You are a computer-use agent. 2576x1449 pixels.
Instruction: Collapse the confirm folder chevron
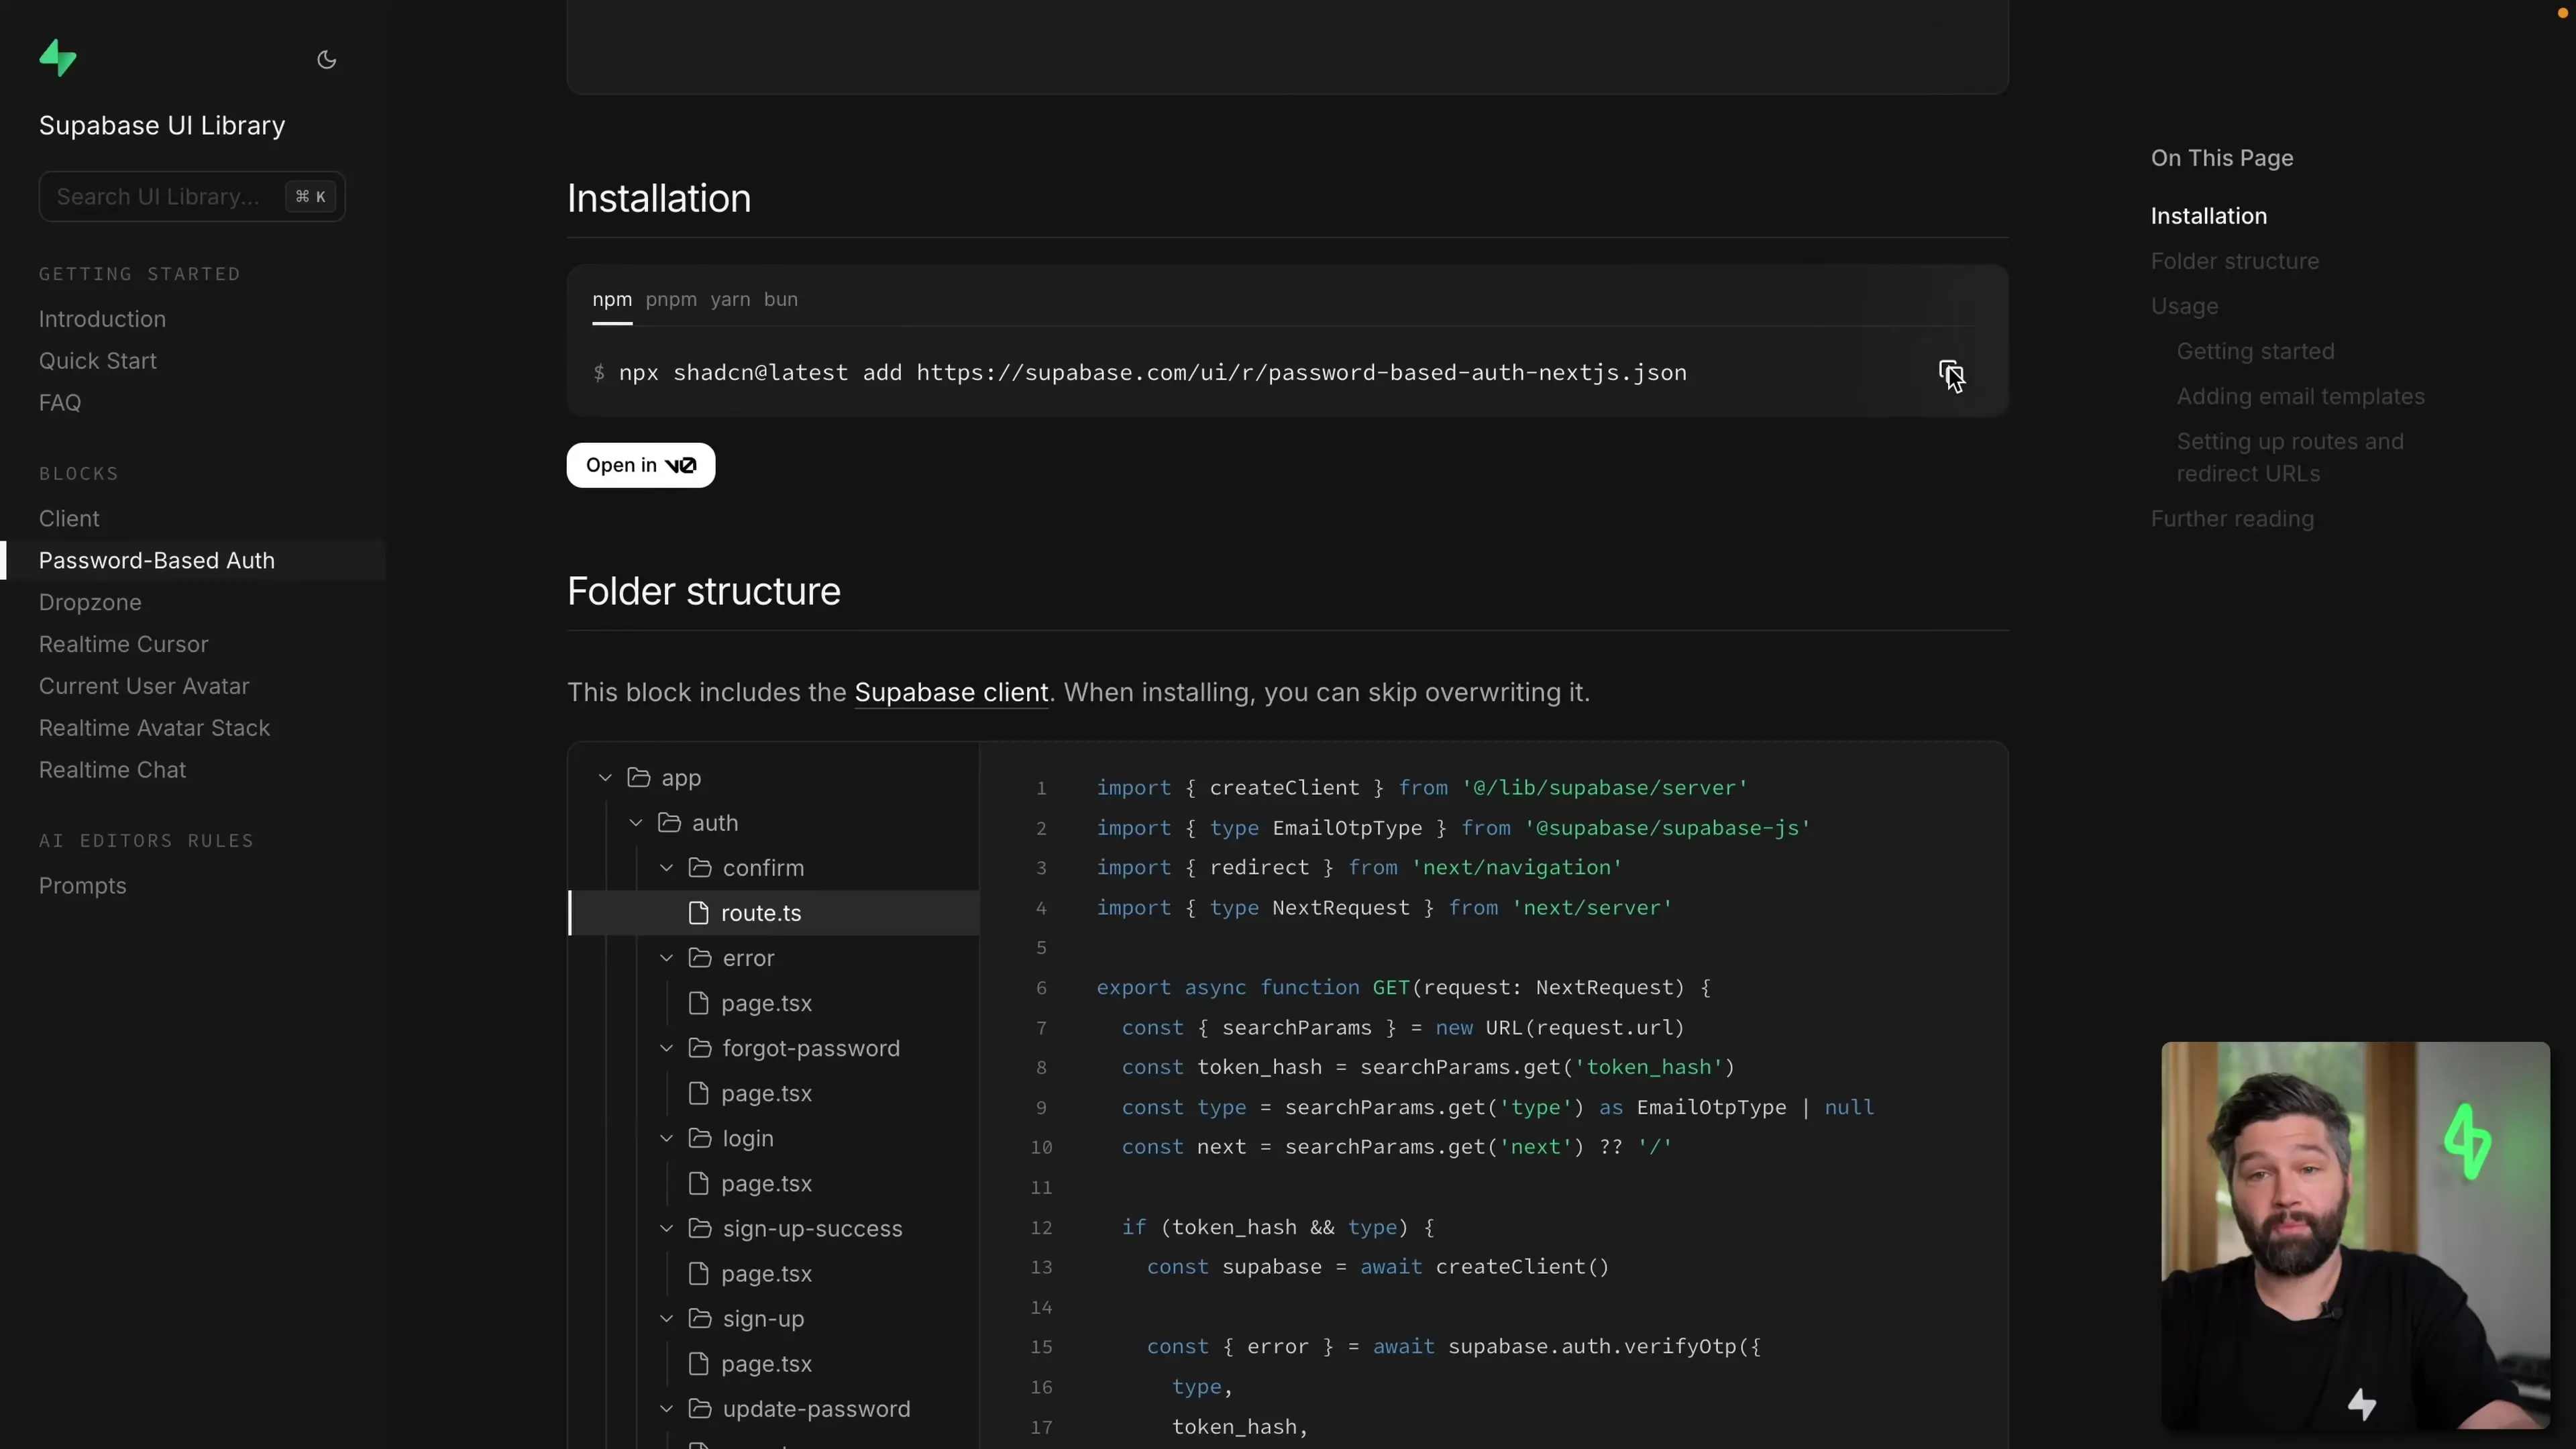[666, 868]
